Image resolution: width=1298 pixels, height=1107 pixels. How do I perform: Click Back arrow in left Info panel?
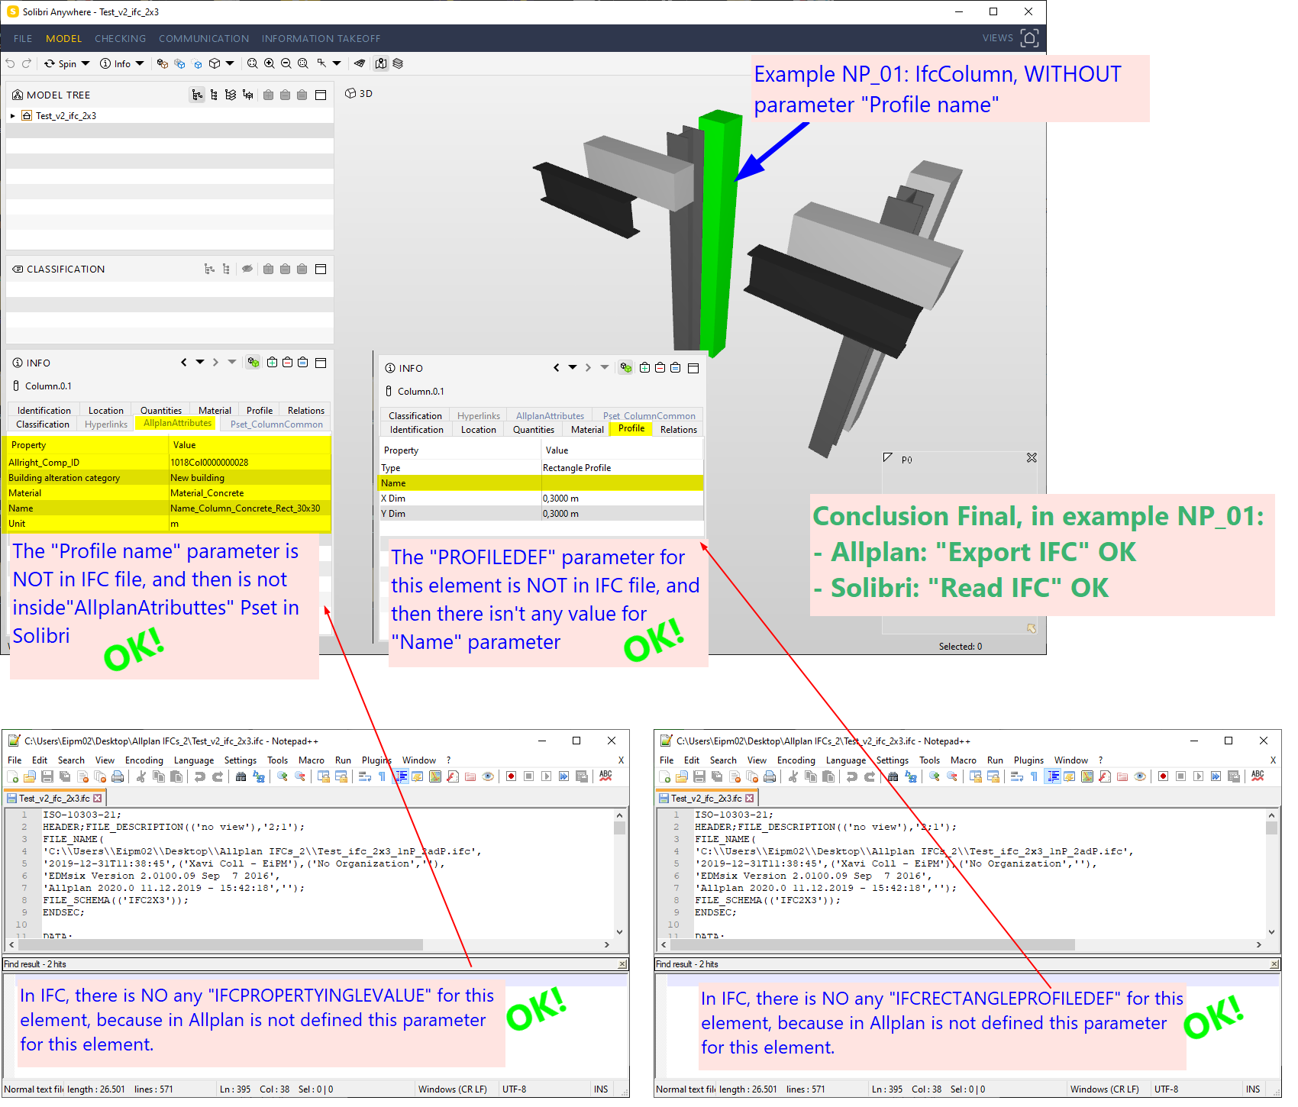pyautogui.click(x=183, y=363)
